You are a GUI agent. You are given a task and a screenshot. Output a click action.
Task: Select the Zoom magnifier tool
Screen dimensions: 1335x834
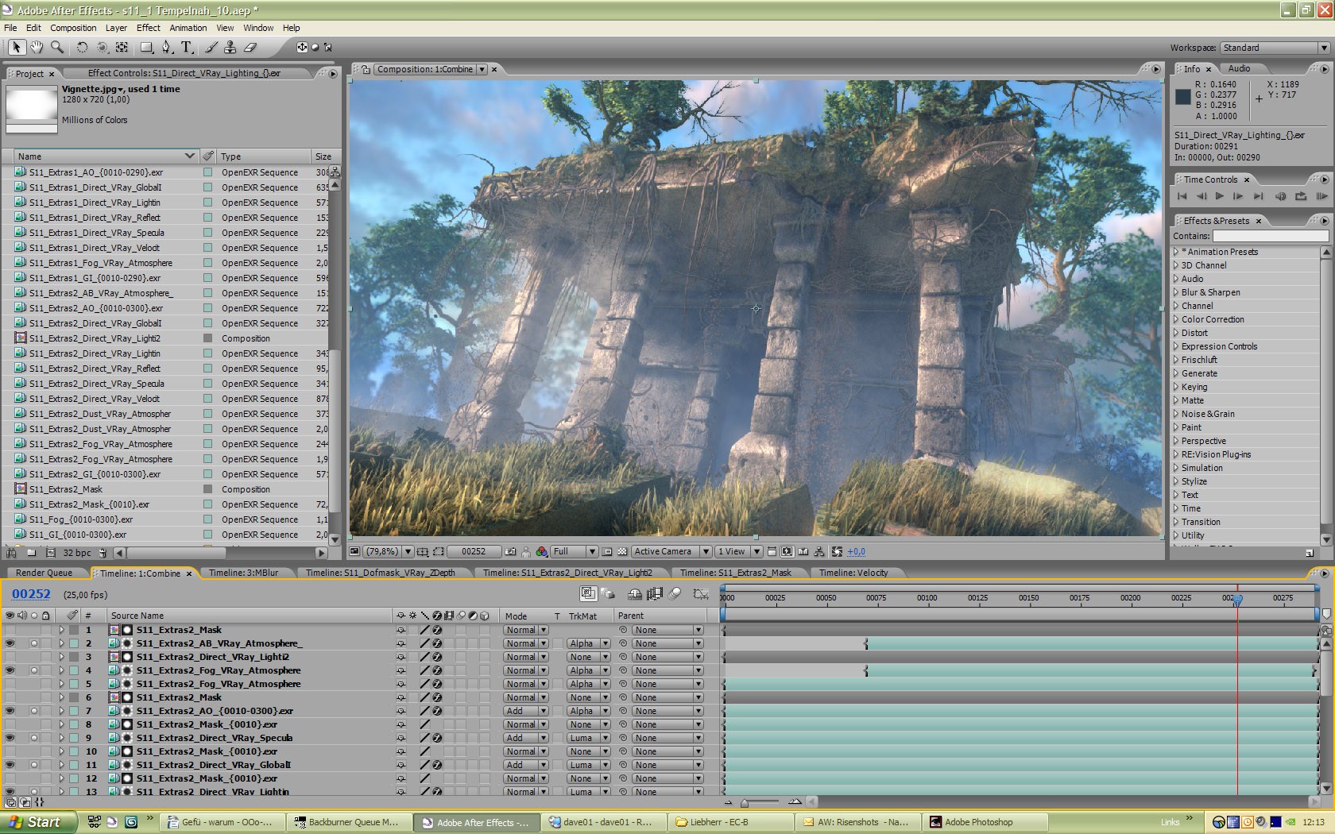coord(57,48)
